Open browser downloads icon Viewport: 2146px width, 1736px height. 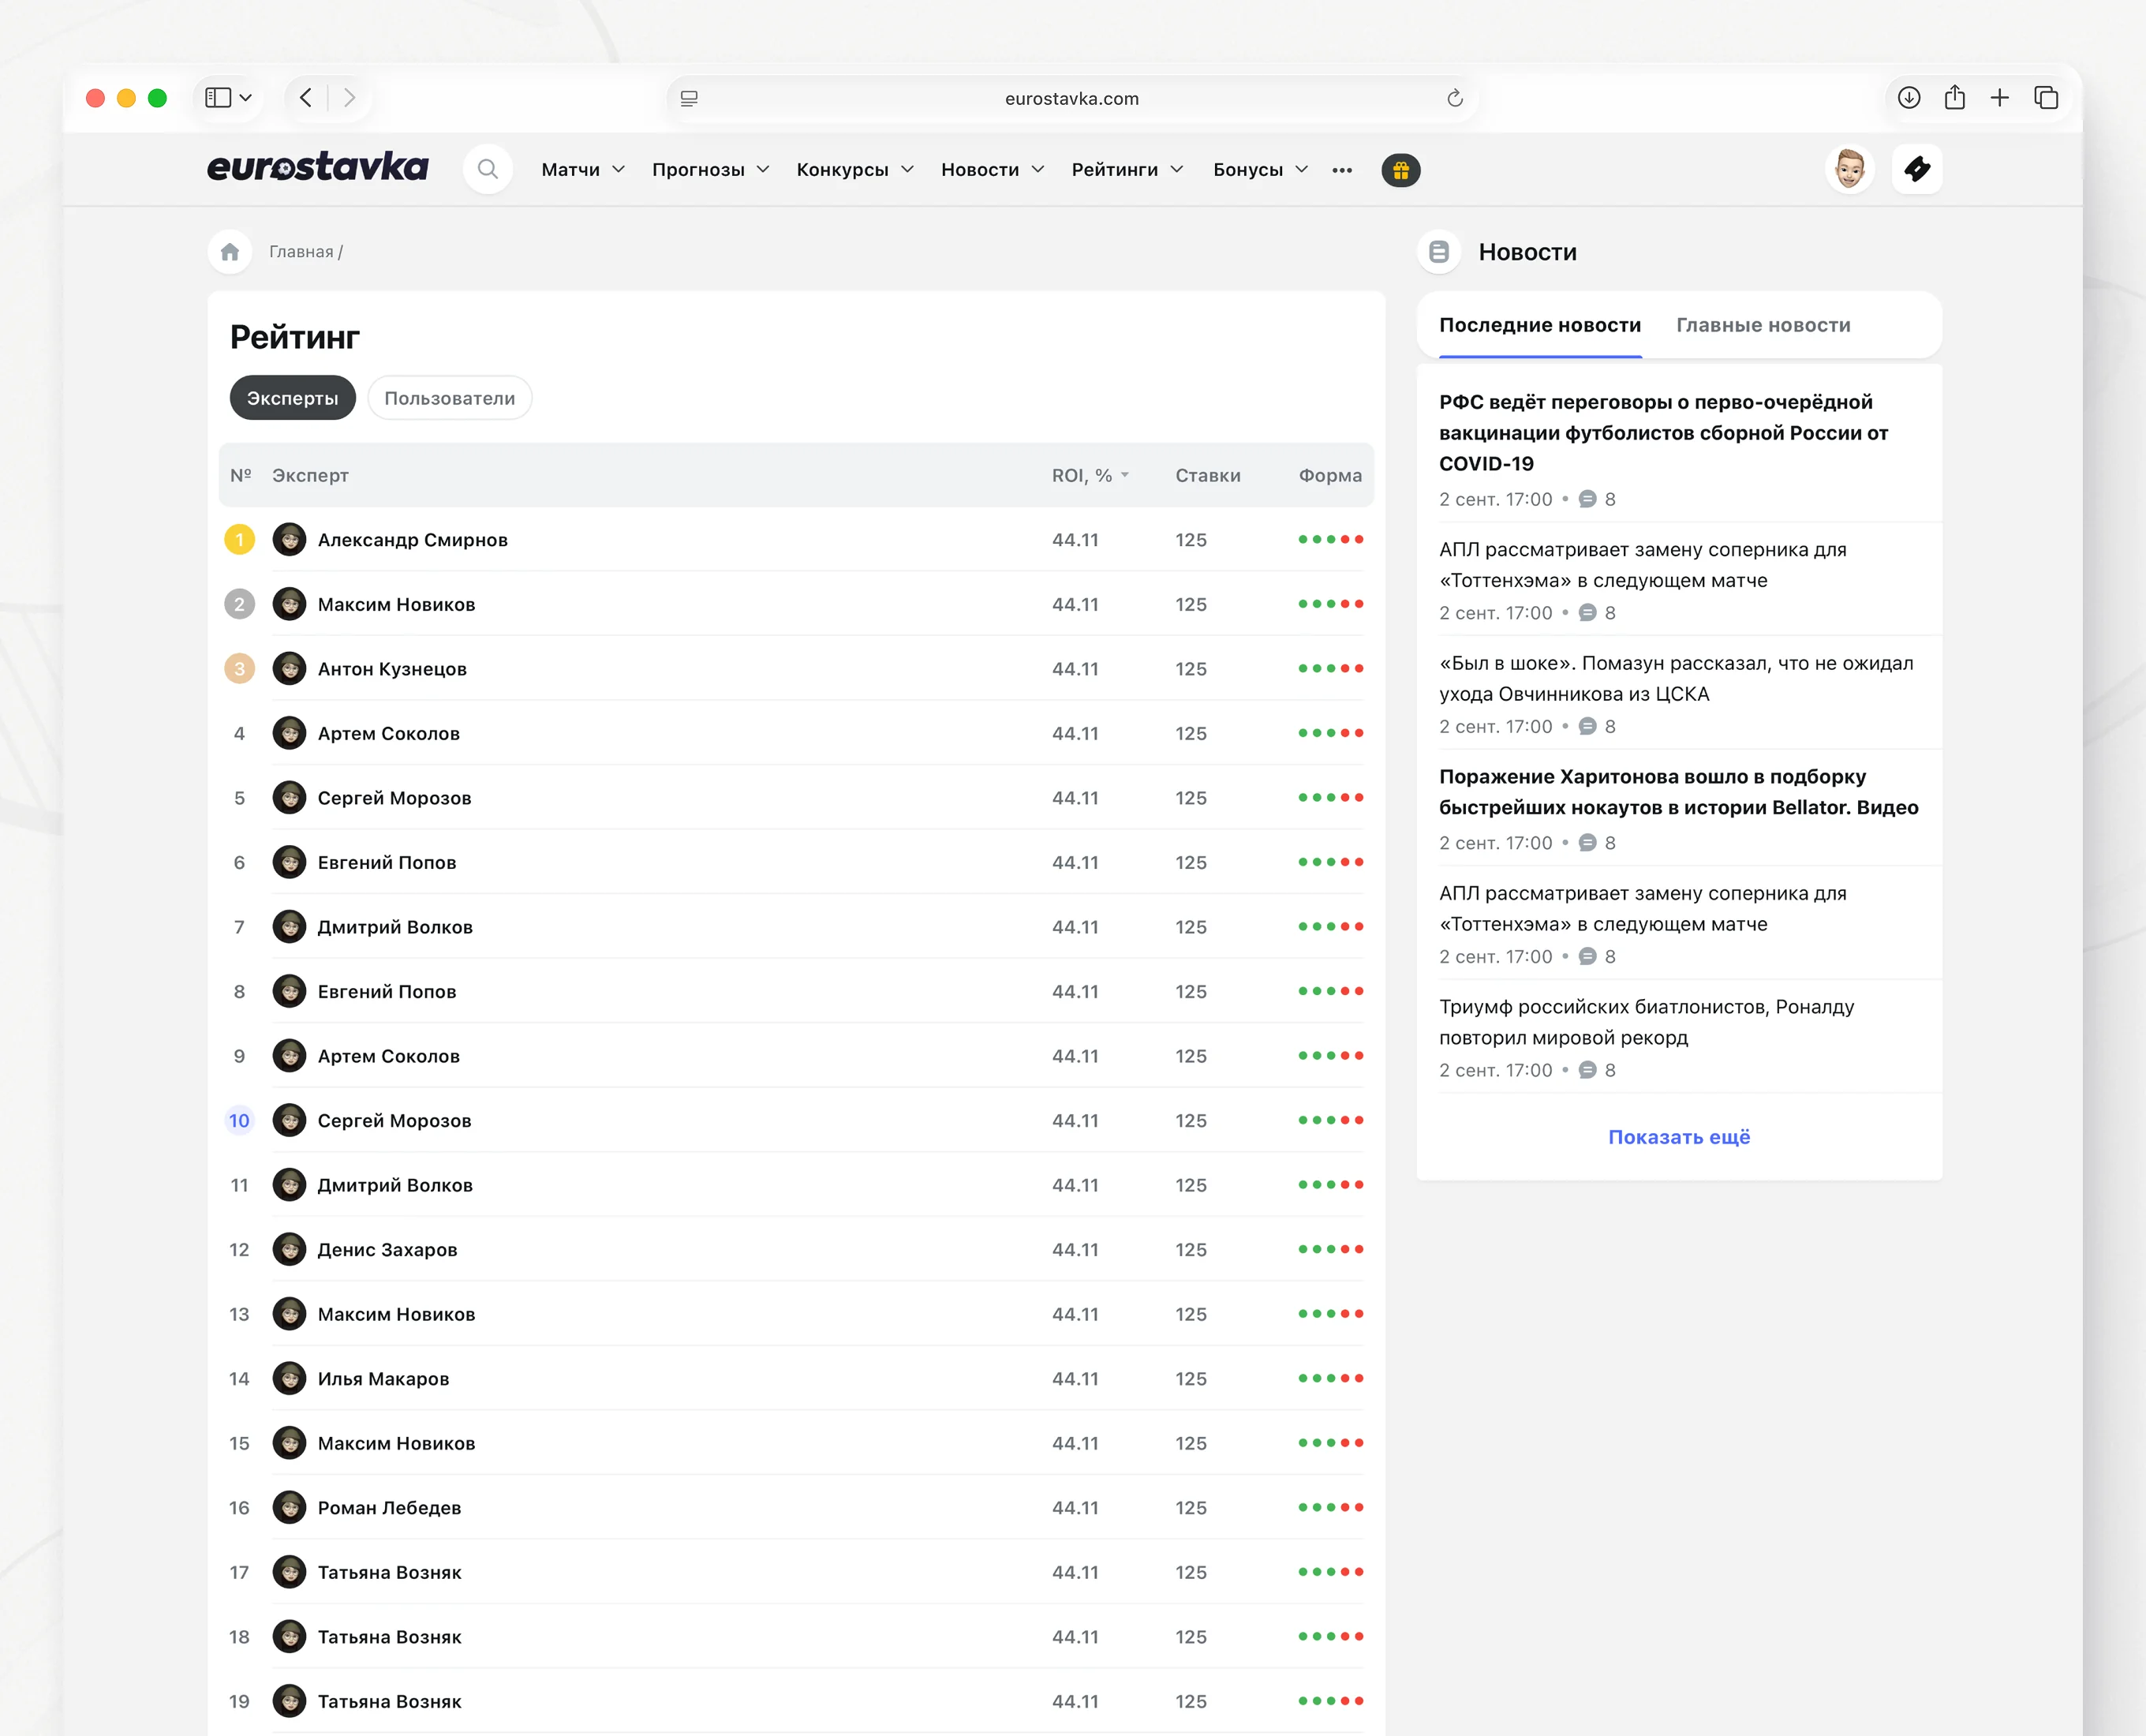coord(1908,98)
